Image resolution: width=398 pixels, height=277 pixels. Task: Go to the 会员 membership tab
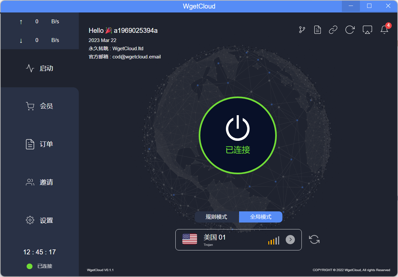[x=39, y=106]
